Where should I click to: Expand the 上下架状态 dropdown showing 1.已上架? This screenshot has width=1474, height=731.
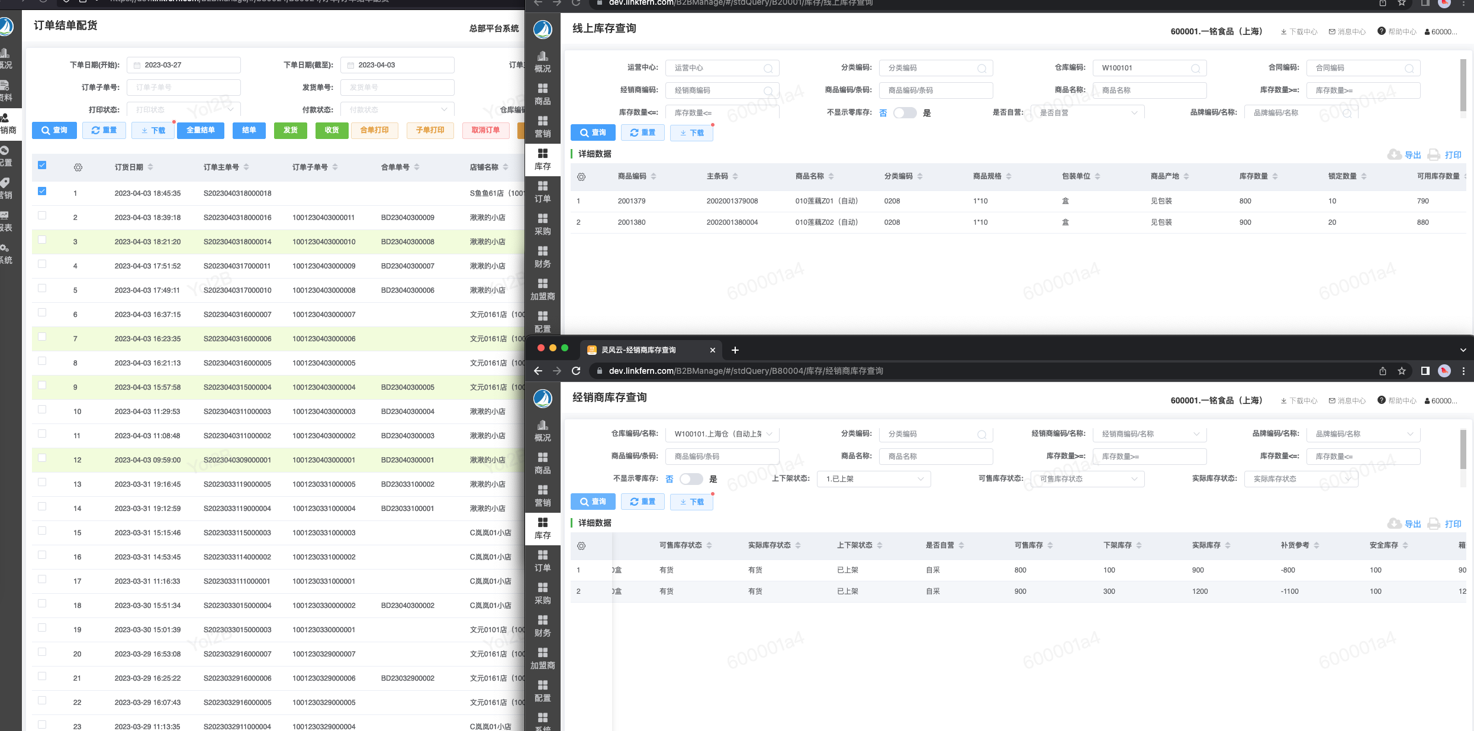pyautogui.click(x=873, y=479)
